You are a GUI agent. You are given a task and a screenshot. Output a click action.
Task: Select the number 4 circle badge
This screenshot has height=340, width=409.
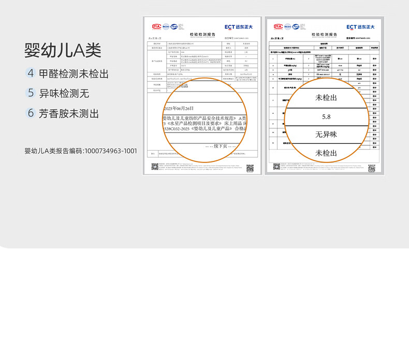point(31,73)
